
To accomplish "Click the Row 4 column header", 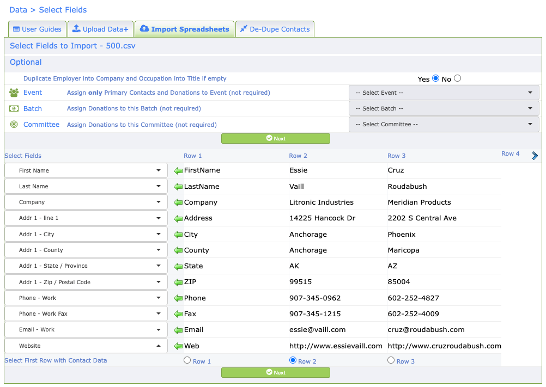I will pos(510,153).
